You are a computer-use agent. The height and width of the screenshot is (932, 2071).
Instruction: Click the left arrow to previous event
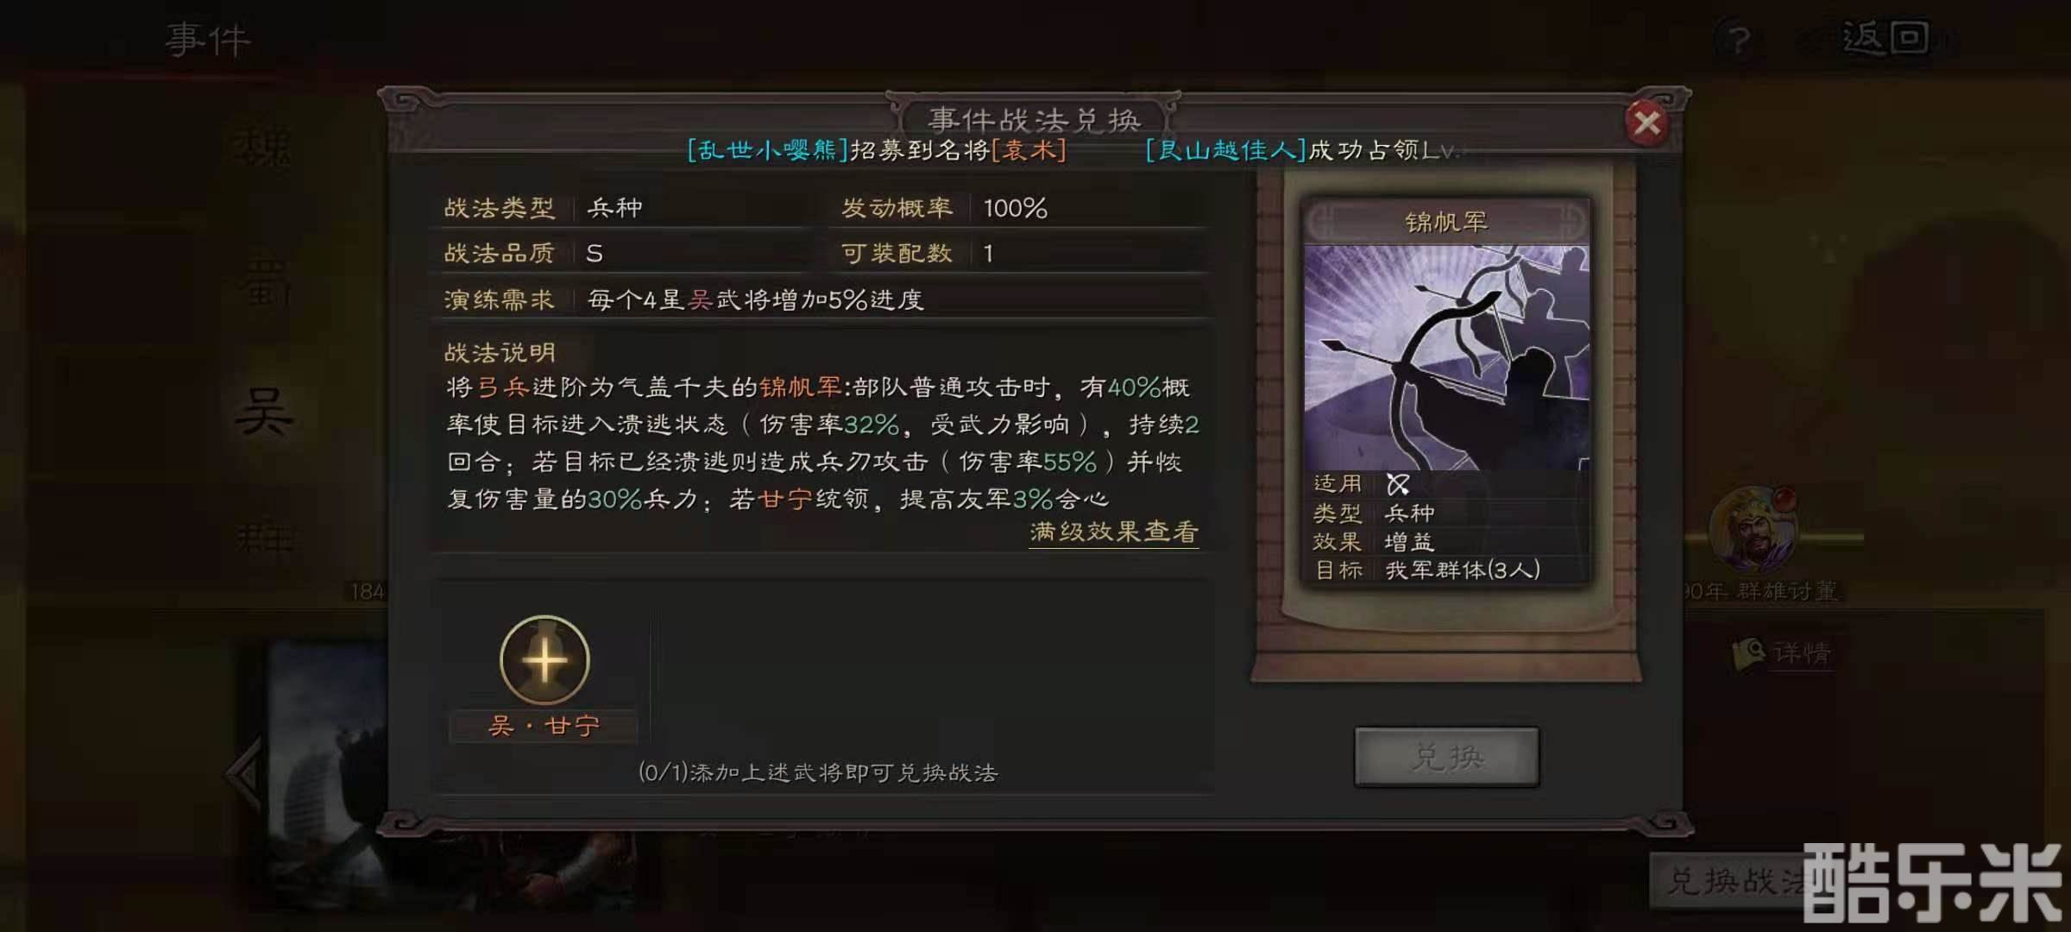(x=245, y=773)
